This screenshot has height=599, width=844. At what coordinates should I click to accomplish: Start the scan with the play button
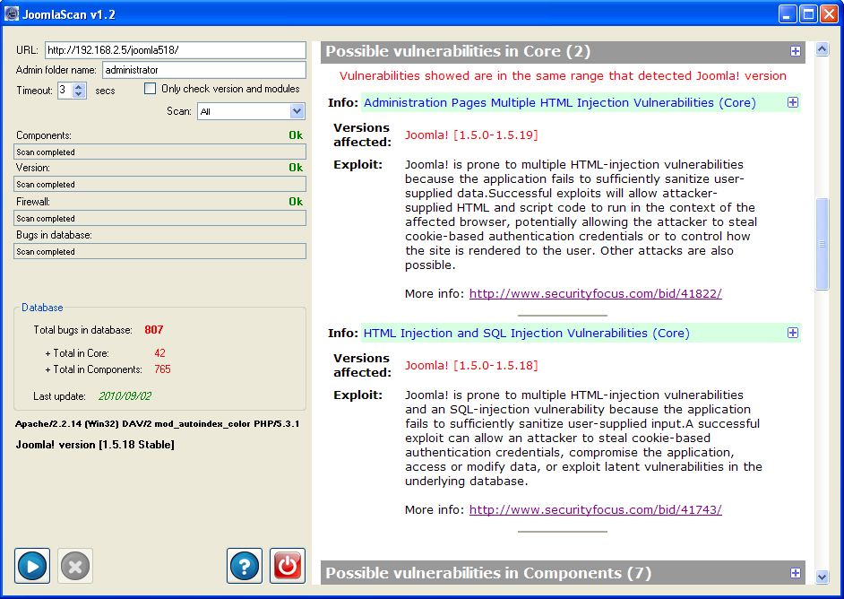(32, 566)
